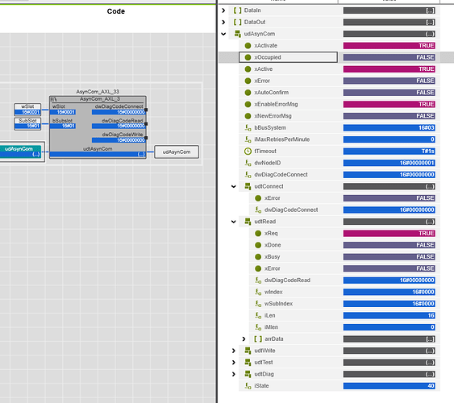Click the dwNodeID variable icon
The height and width of the screenshot is (403, 454).
click(x=248, y=163)
